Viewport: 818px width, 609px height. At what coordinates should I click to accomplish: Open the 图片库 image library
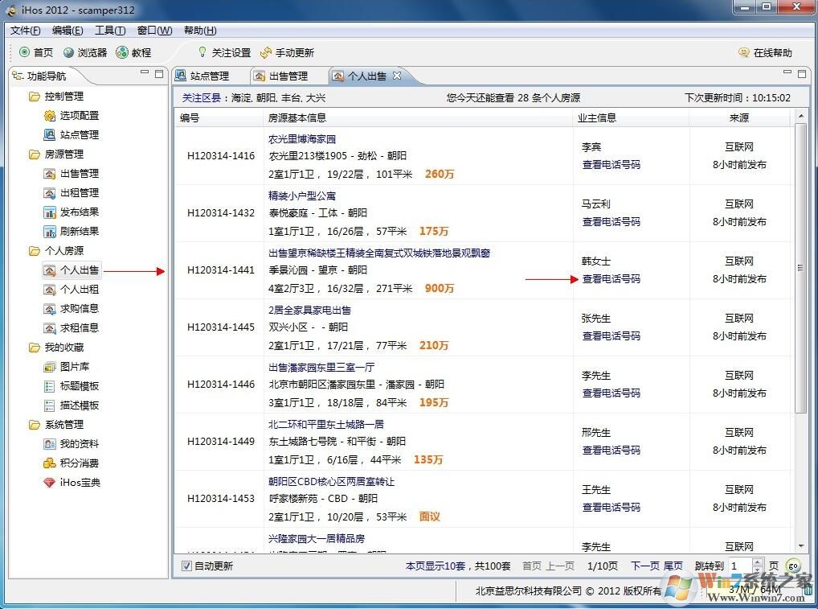click(75, 366)
